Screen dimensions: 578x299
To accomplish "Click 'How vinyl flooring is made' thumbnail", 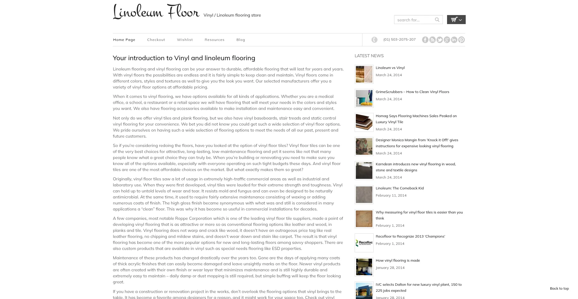I will coord(364,267).
